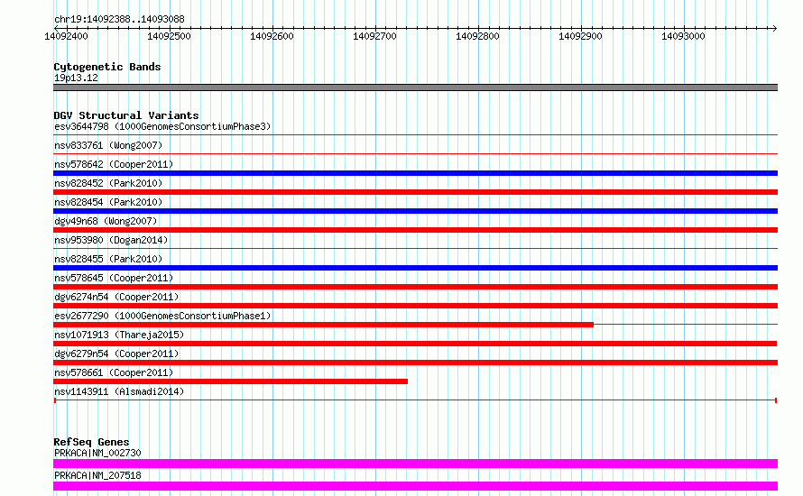
Task: Click the esv2677290 (1000GenomesConsortiumPhase1) label
Action: [x=162, y=316]
